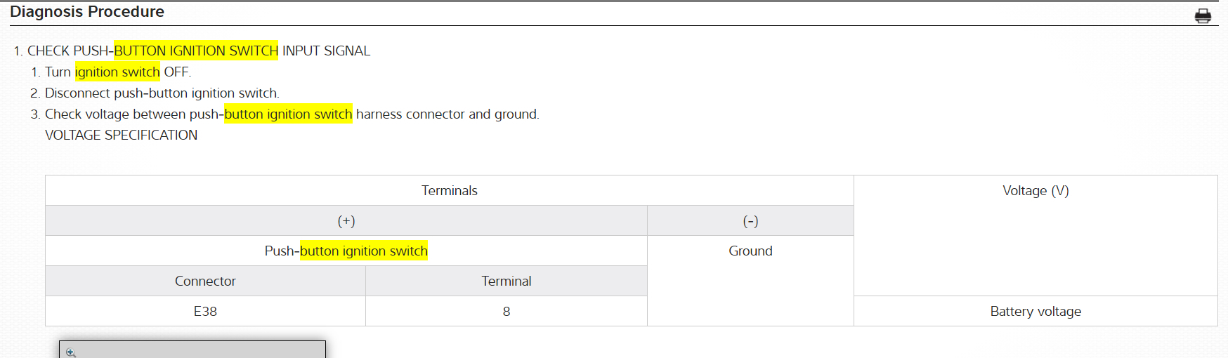Click the 'Disconnect push-button ignition switch' step
The image size is (1228, 358).
tap(162, 93)
